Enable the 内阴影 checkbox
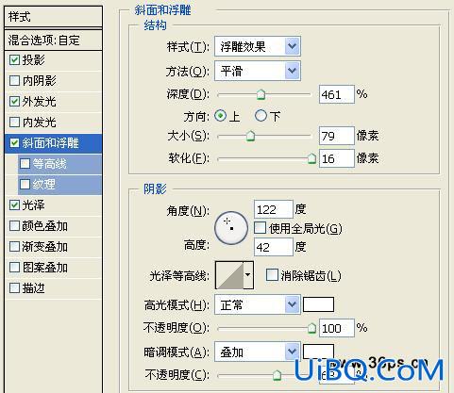 pyautogui.click(x=14, y=81)
